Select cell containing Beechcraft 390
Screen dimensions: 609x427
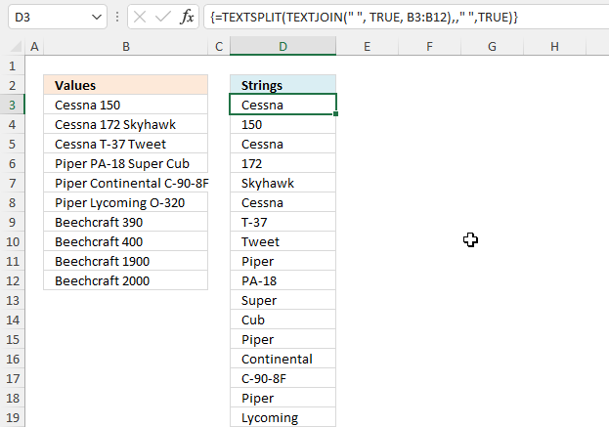pyautogui.click(x=126, y=222)
